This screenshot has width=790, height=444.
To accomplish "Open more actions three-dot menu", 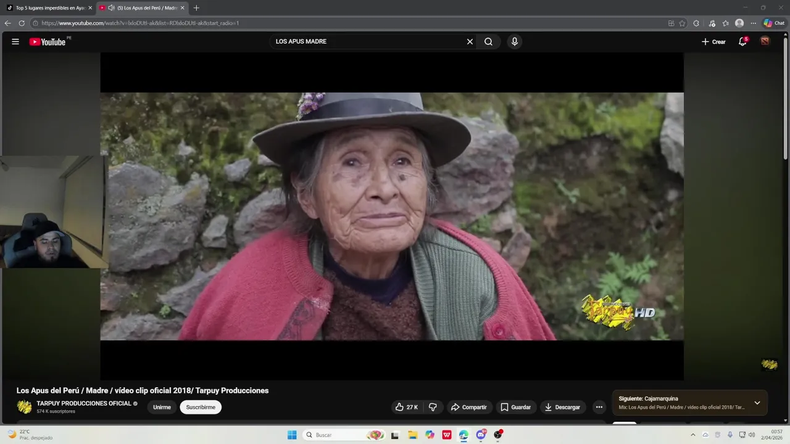I will [599, 407].
